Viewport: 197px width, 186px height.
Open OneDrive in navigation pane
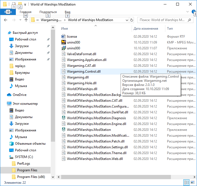pos(20,95)
